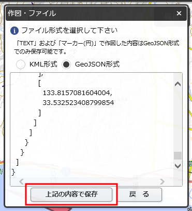
Task: Click the right arrow of the horizontal scrollbar
Action: [x=162, y=181]
